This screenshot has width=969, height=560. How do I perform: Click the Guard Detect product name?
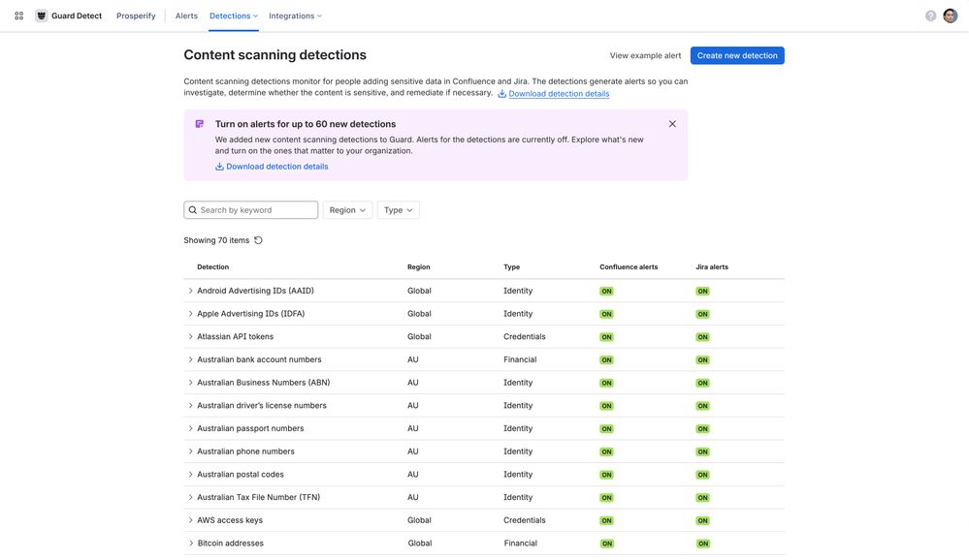(77, 16)
